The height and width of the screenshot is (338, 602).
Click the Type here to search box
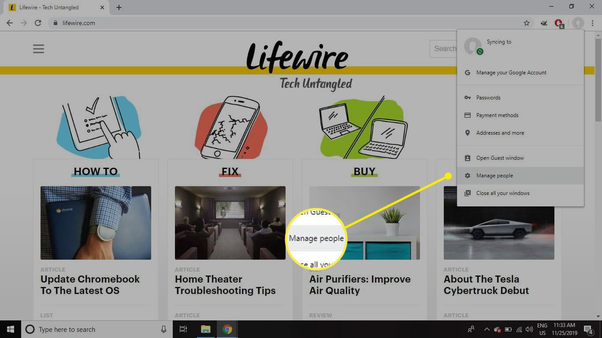(x=97, y=329)
